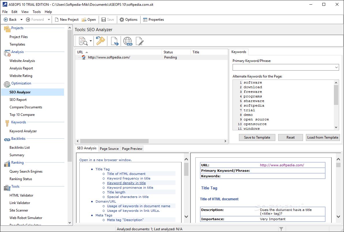This screenshot has width=344, height=232.
Task: Open Website Rating in the sidebar
Action: 21,76
